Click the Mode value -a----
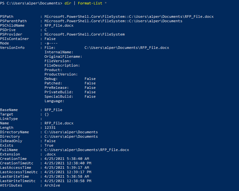 pyautogui.click(x=51, y=43)
